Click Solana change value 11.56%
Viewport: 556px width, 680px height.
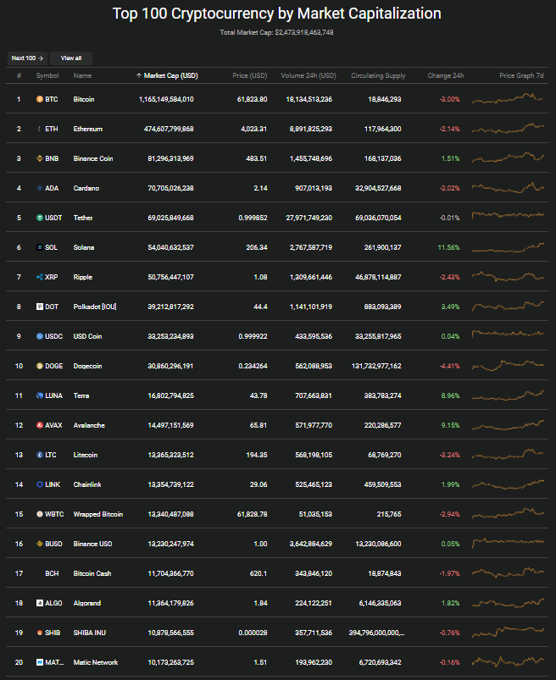pos(448,247)
